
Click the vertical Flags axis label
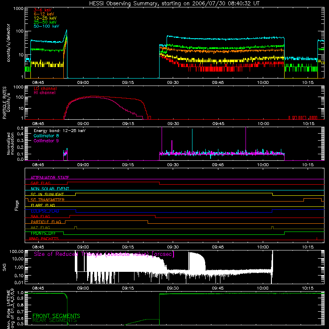pyautogui.click(x=16, y=205)
